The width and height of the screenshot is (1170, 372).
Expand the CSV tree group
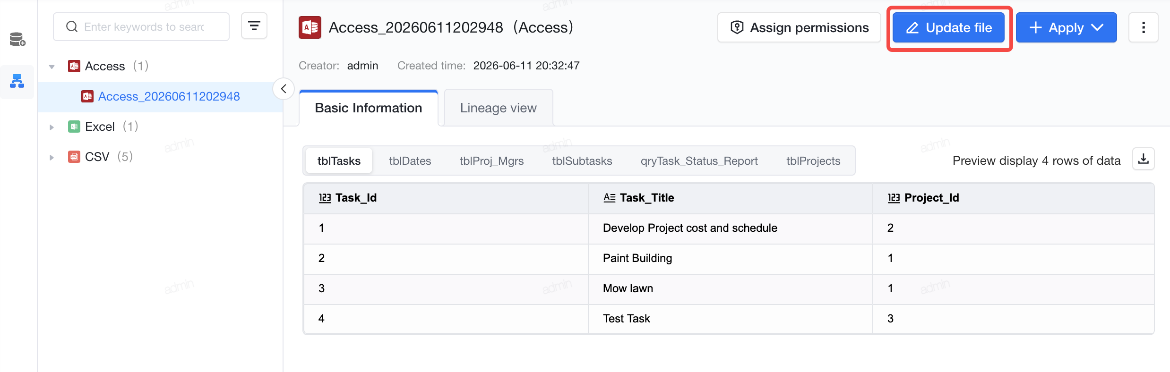click(x=52, y=157)
